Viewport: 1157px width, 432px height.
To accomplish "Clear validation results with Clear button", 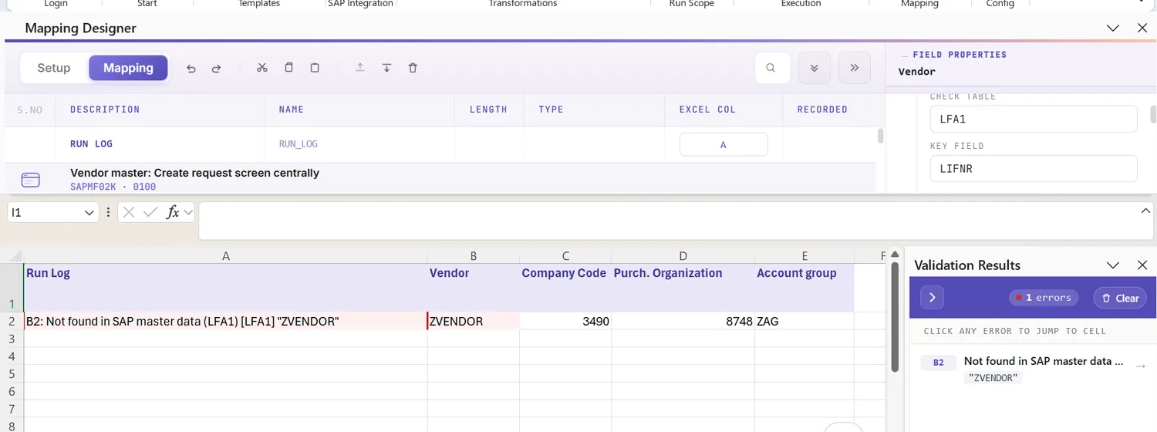I will 1121,298.
